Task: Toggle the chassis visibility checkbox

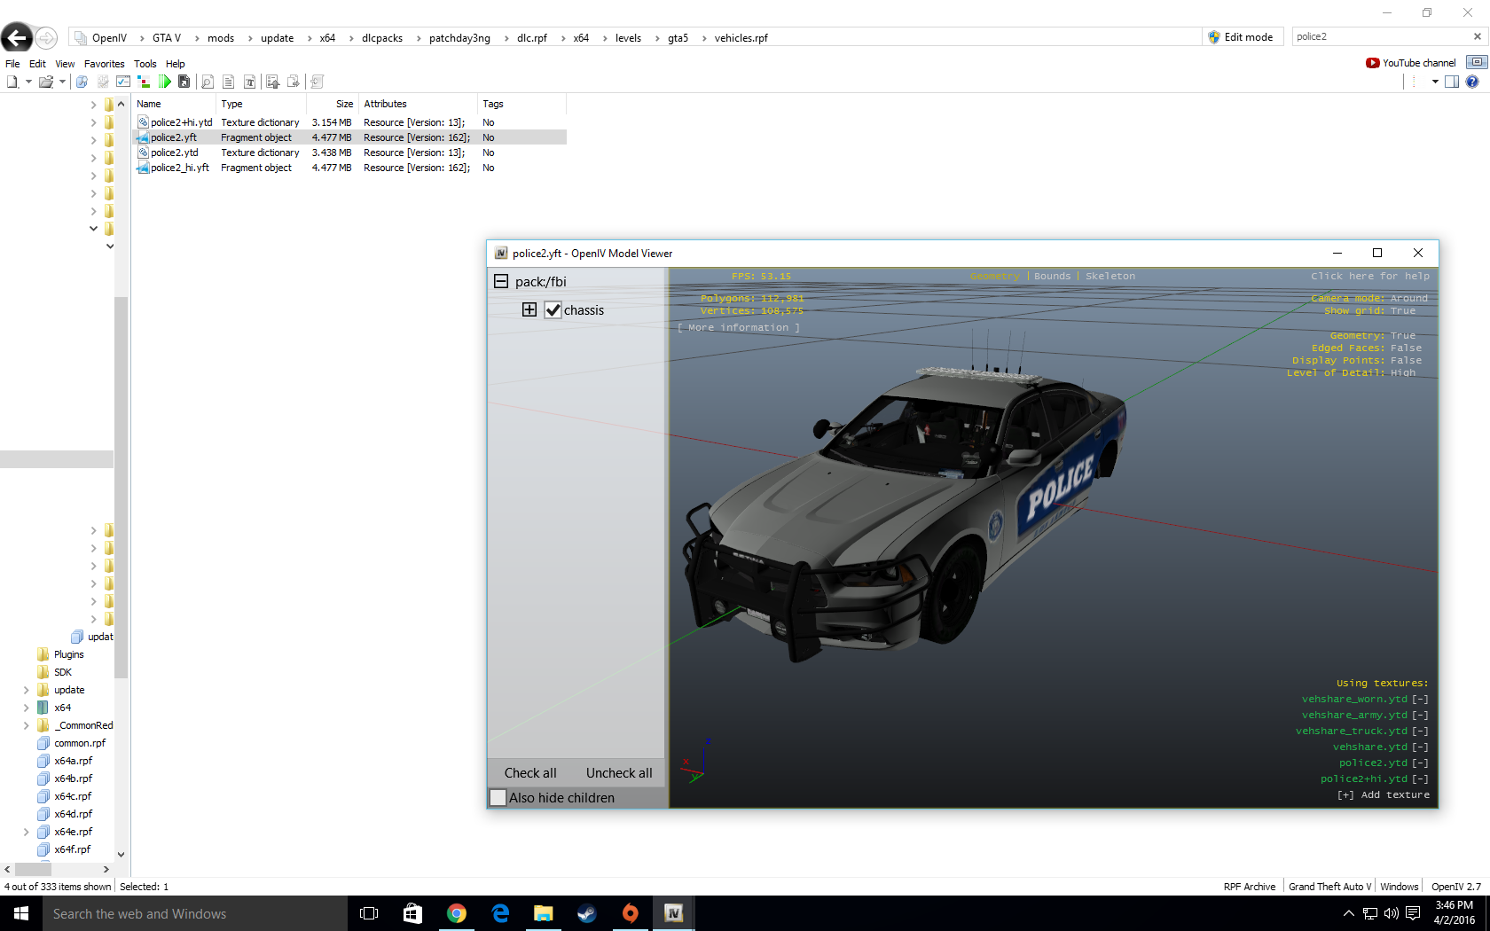Action: (x=553, y=309)
